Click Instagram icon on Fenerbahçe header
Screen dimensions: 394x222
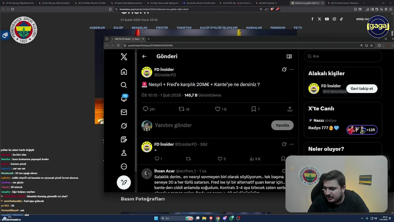(x=334, y=19)
